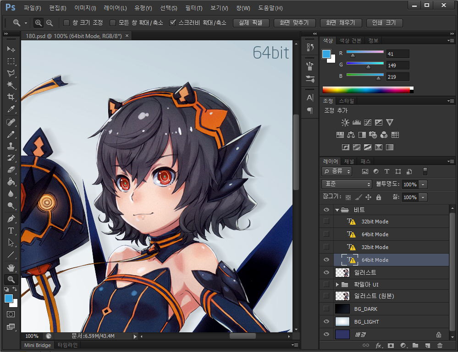Click the 실제 픽셀 button
Screen dimensions: 458x352
coord(251,23)
